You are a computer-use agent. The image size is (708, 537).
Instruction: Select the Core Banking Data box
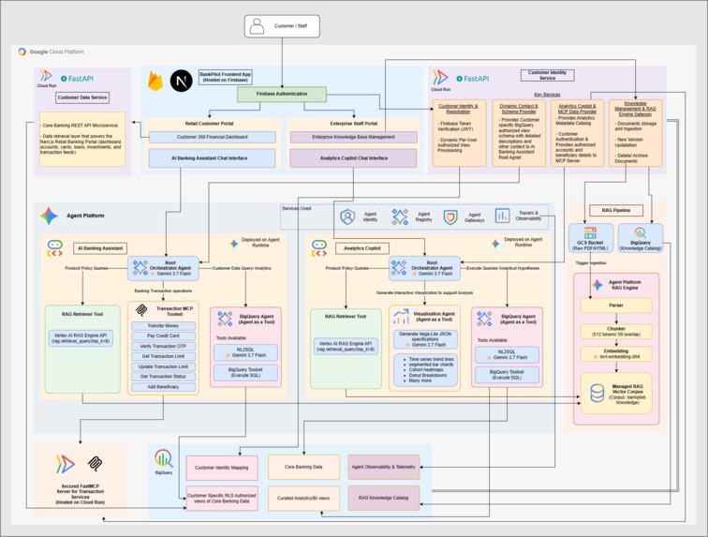pos(303,467)
